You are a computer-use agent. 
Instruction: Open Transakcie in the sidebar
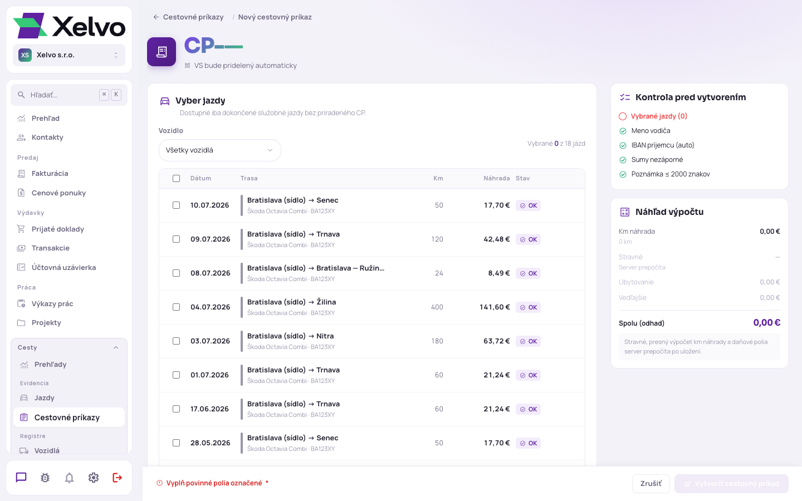(69, 248)
